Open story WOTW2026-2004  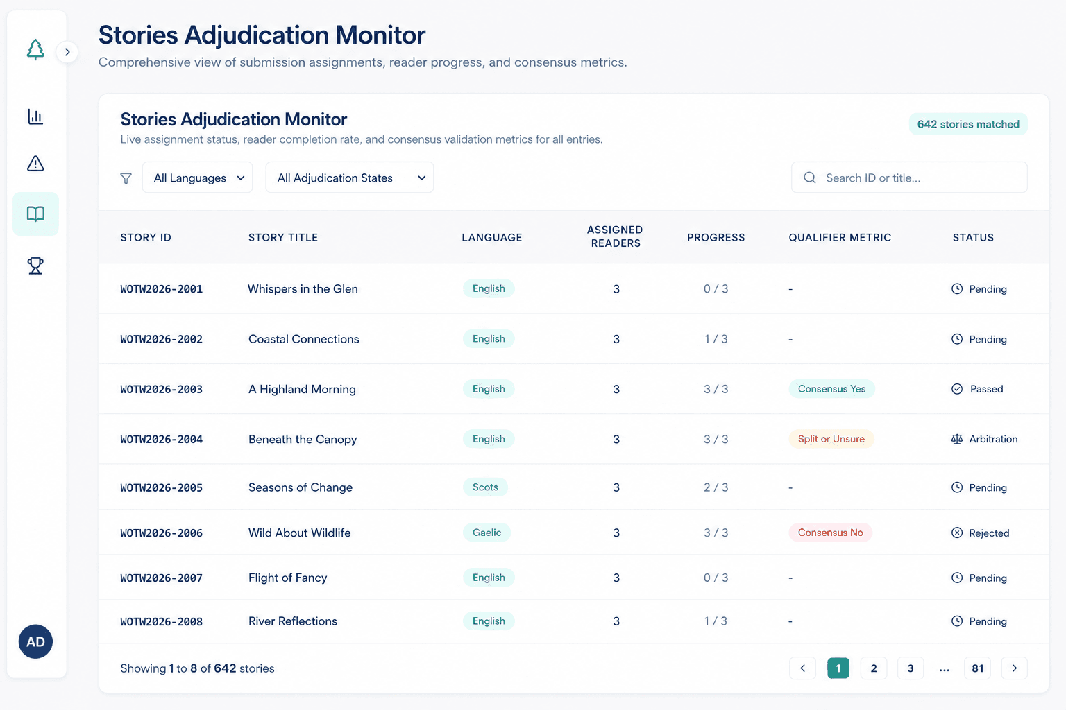tap(162, 440)
